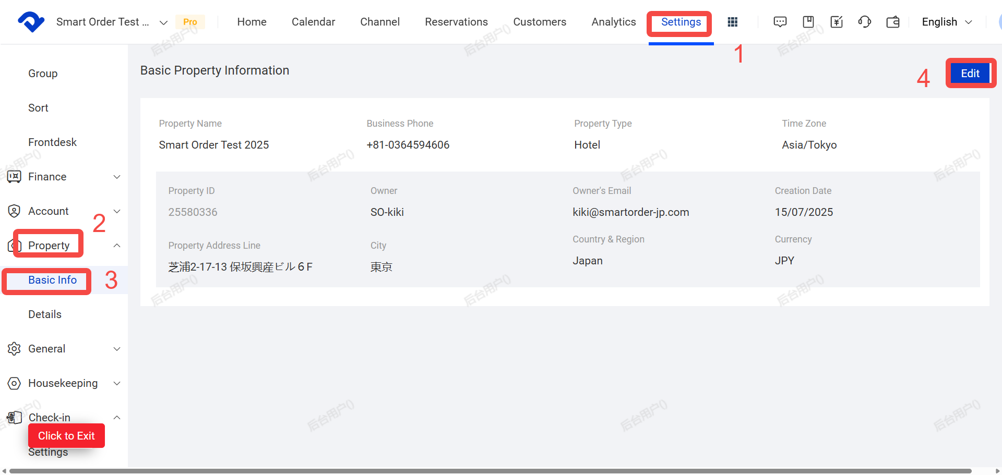Viewport: 1002px width, 475px height.
Task: Click the bookmark notes icon
Action: (808, 22)
